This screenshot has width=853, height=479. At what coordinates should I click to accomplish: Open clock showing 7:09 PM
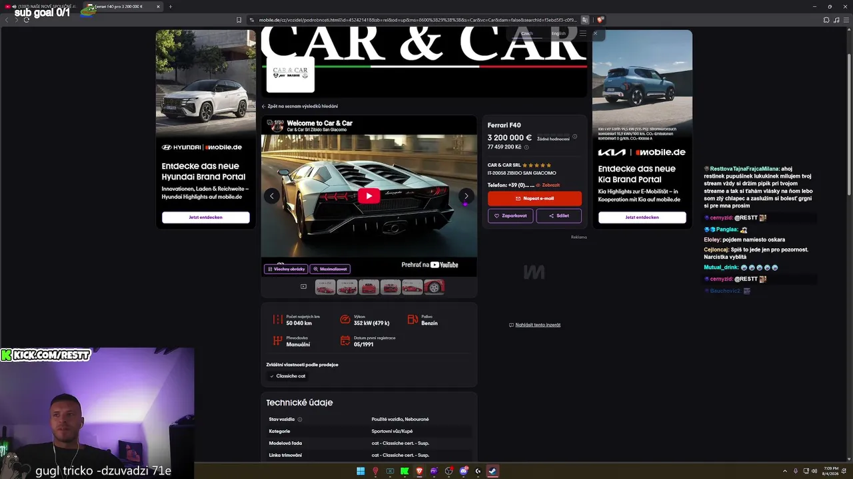coord(831,471)
